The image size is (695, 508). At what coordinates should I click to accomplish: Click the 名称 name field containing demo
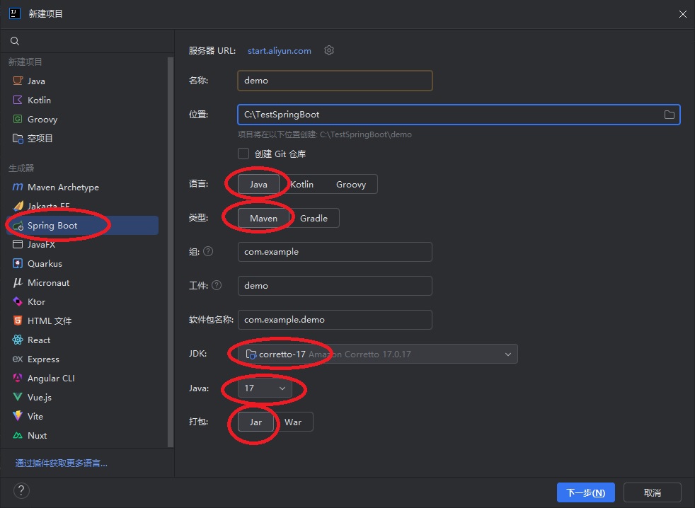(335, 81)
